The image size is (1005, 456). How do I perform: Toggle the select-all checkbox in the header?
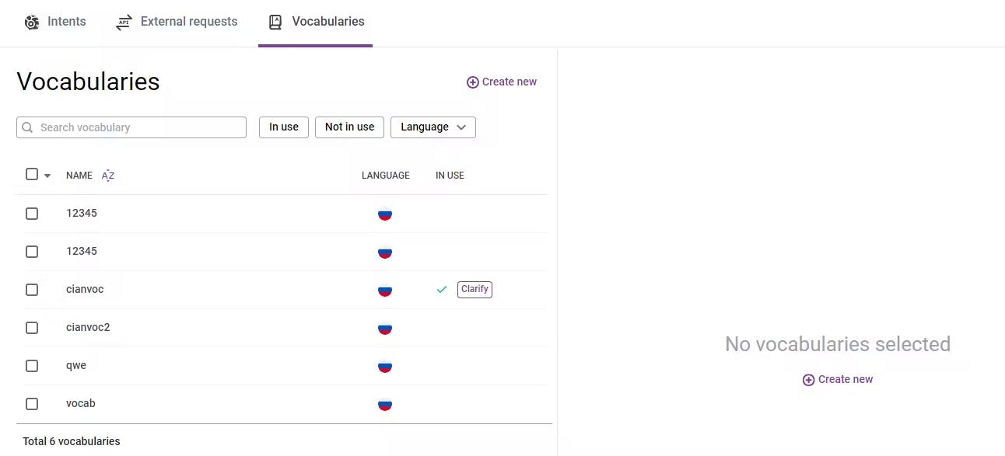(x=32, y=174)
